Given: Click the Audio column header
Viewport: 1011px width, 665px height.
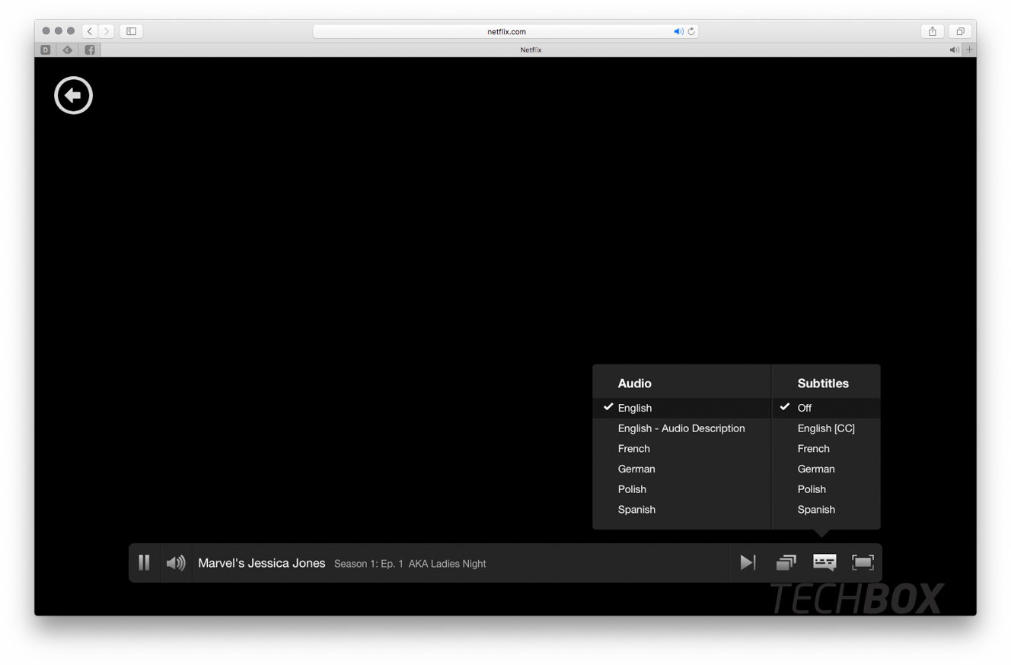Looking at the screenshot, I should click(x=634, y=383).
